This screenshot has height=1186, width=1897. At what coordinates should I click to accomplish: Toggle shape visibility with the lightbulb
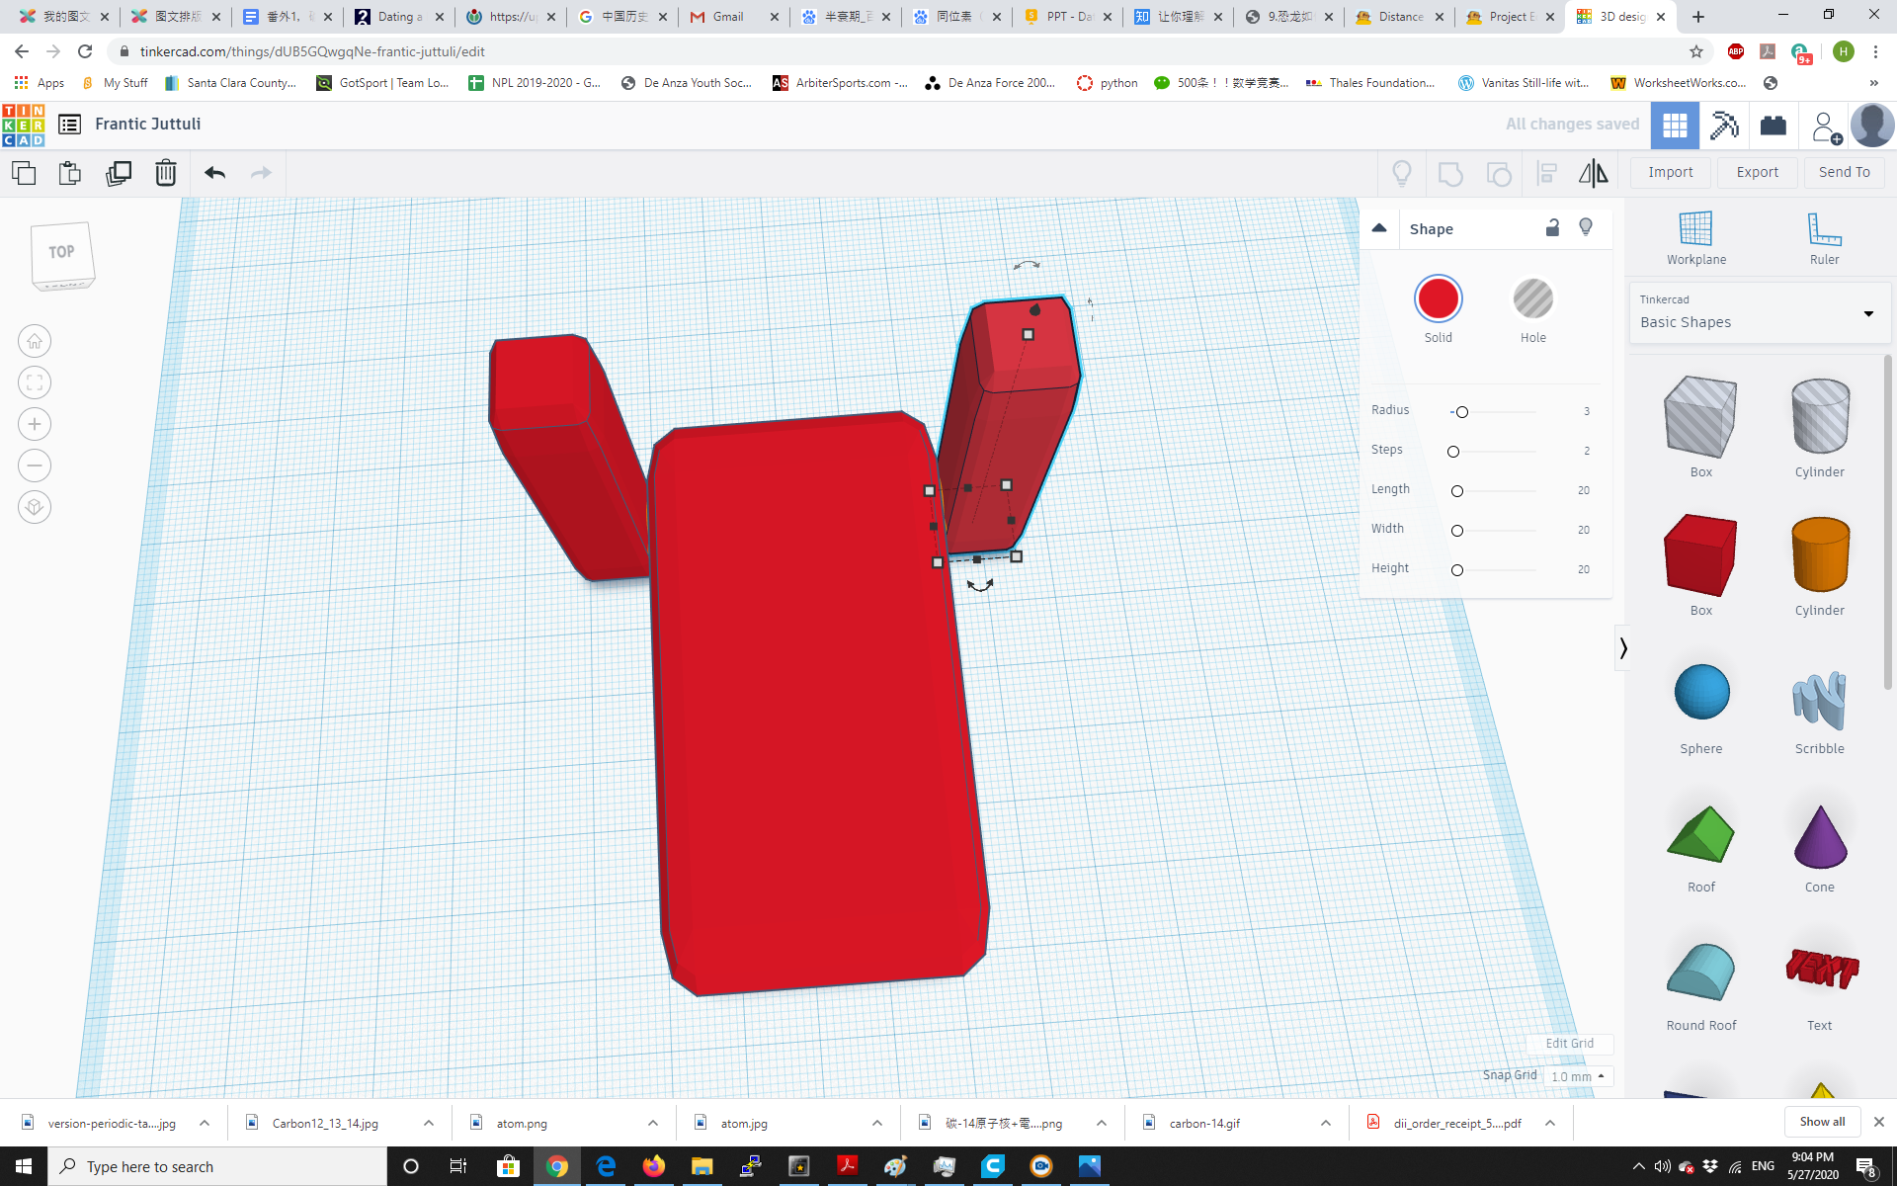click(1586, 227)
